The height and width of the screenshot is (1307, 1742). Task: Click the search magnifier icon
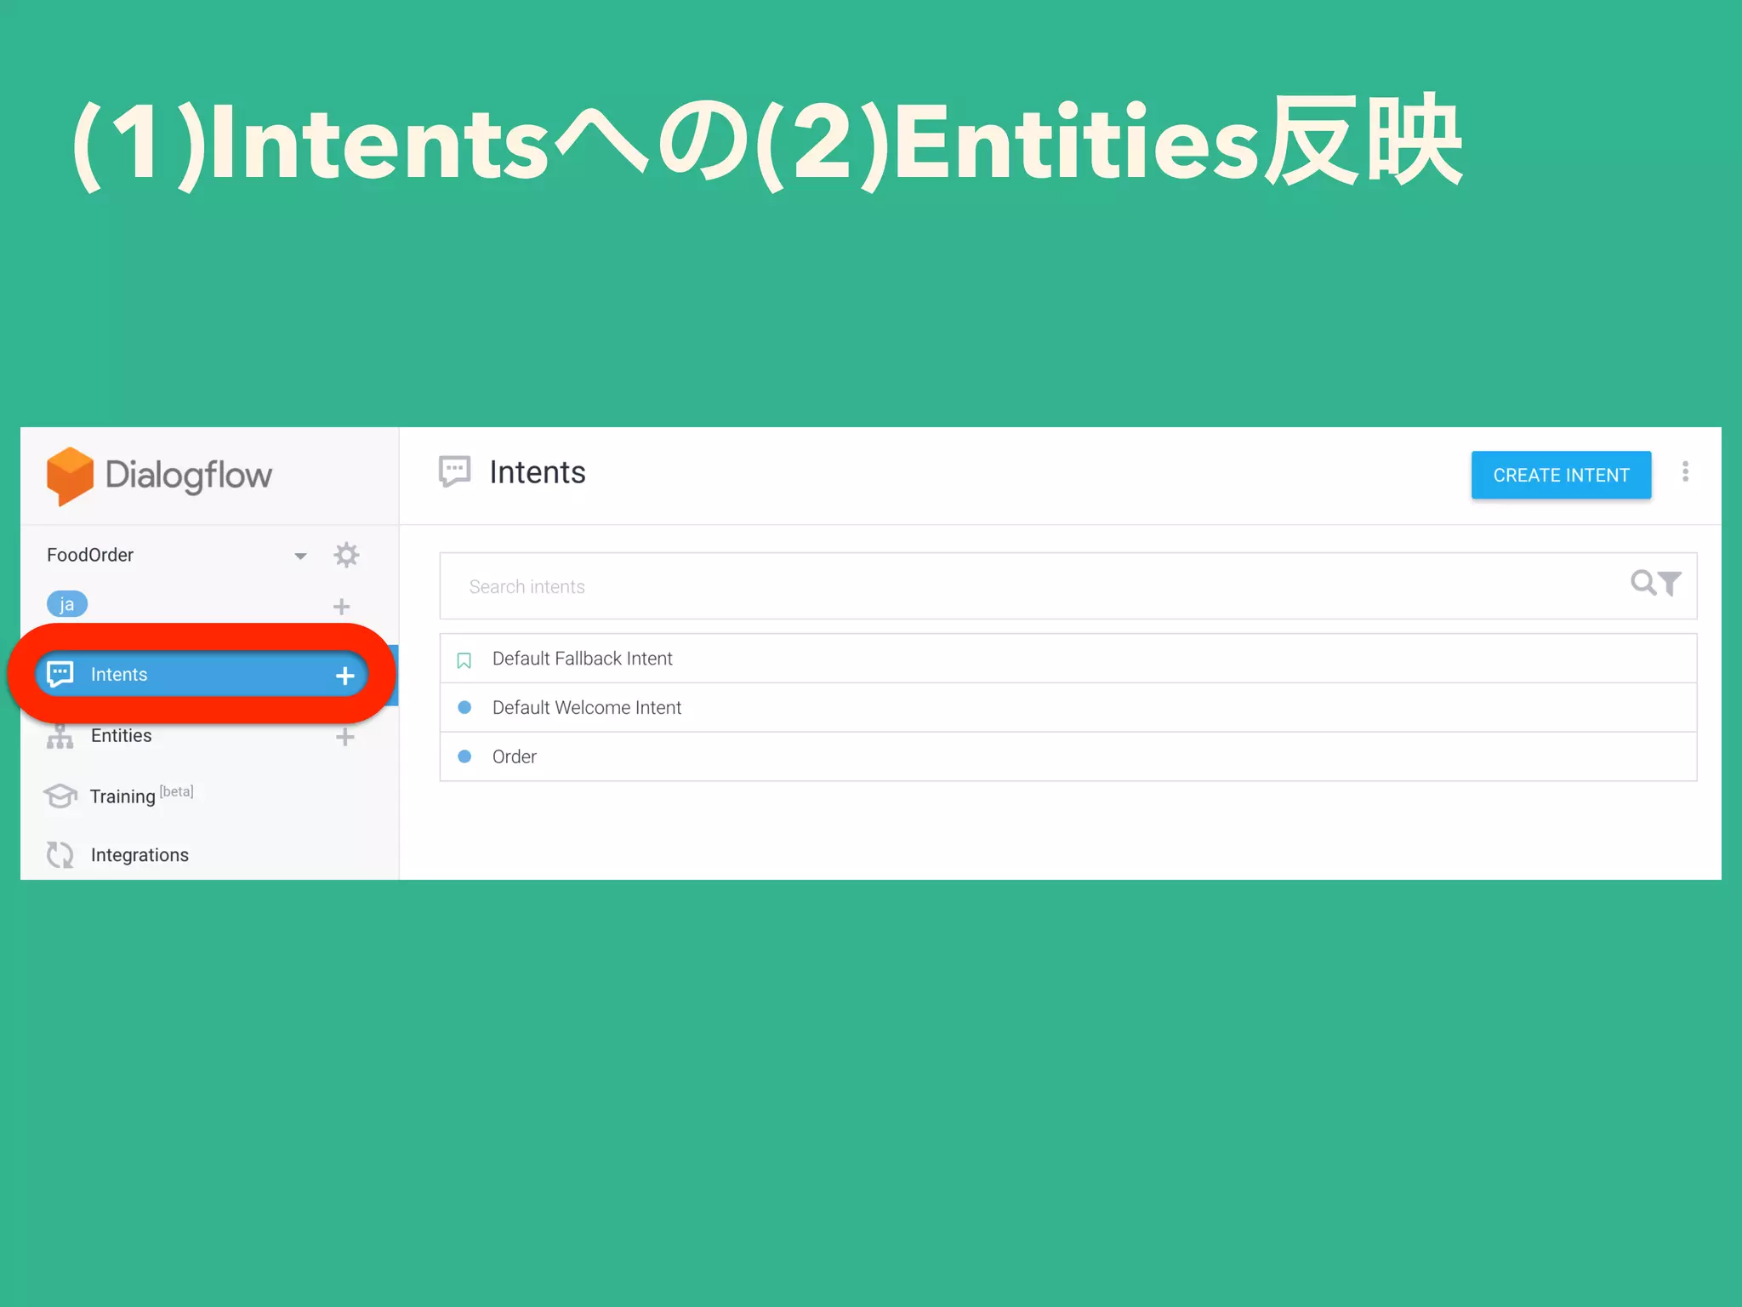pos(1642,583)
